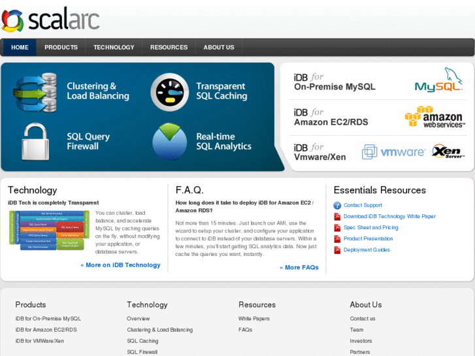Click PDF icon beside Product Presentation
The image size is (475, 356).
point(337,239)
